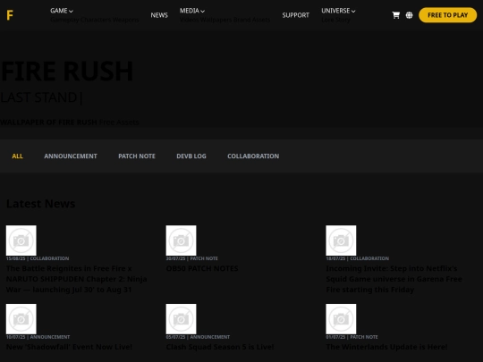Open thumbnail of Clash Squad Season 5 article

(181, 319)
